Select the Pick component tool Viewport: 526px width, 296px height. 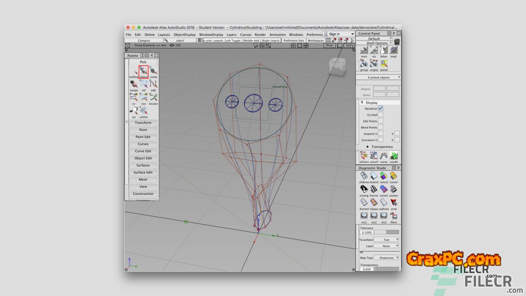pos(153,72)
